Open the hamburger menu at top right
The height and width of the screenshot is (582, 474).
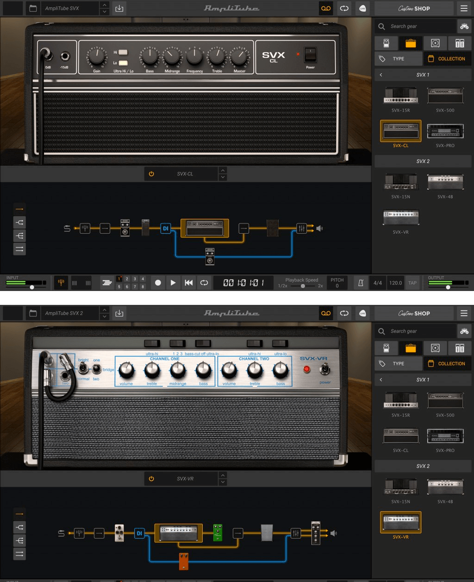point(464,8)
